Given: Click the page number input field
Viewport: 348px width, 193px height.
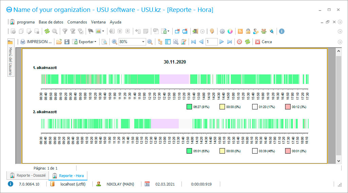Looking at the screenshot, I should point(211,42).
